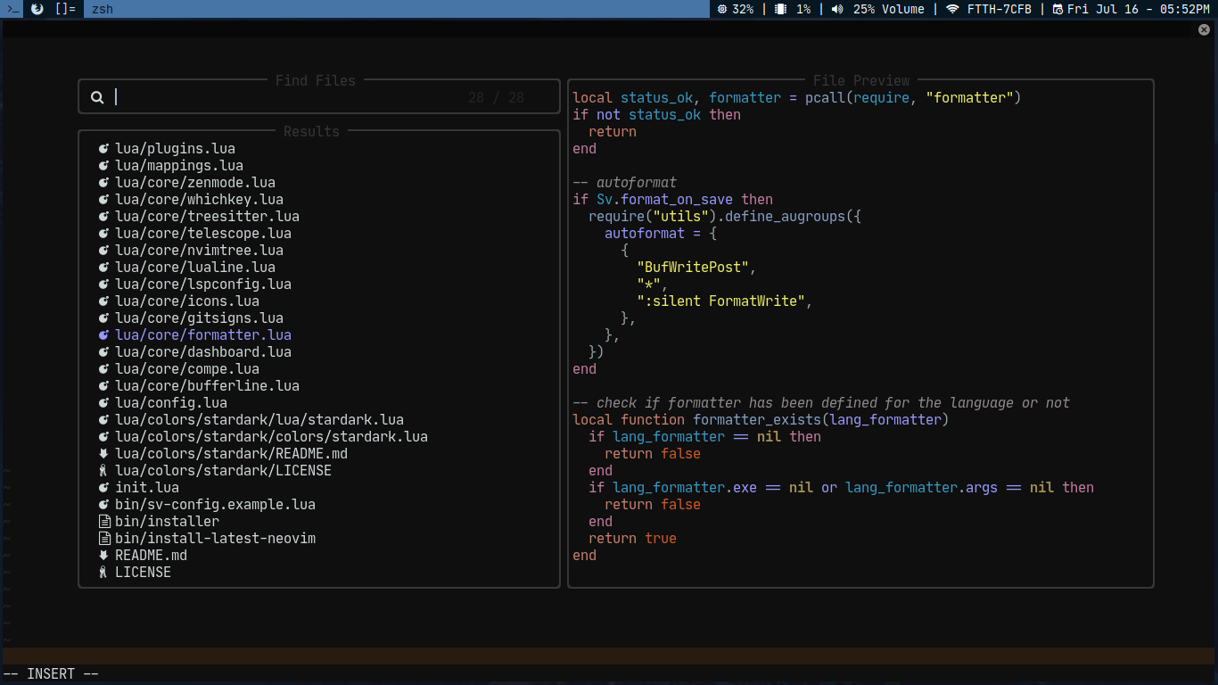Select bin/sv-config.example.lua result

(x=215, y=505)
